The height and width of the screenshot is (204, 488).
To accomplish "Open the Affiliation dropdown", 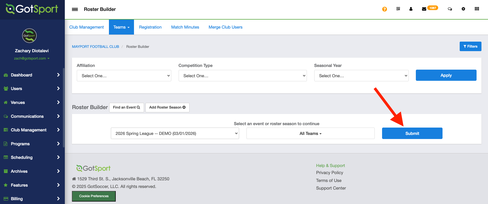I will pyautogui.click(x=124, y=76).
